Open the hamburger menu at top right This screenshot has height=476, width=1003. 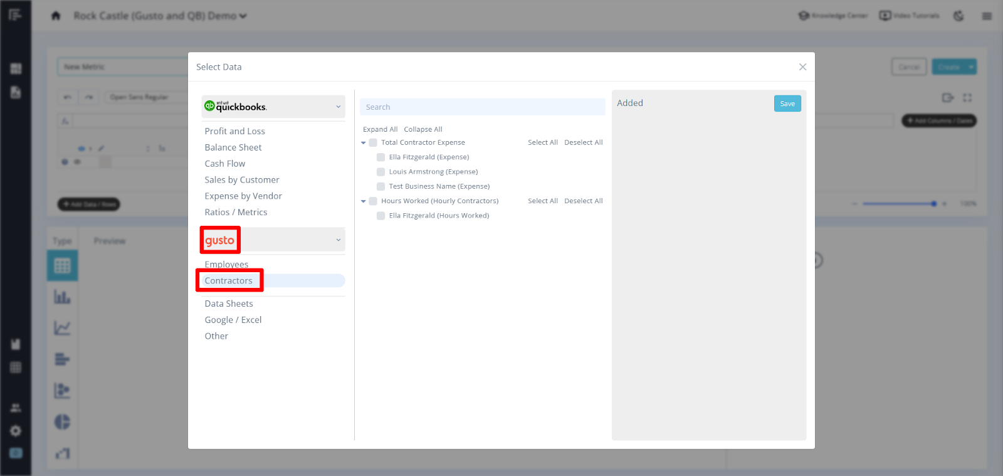987,16
